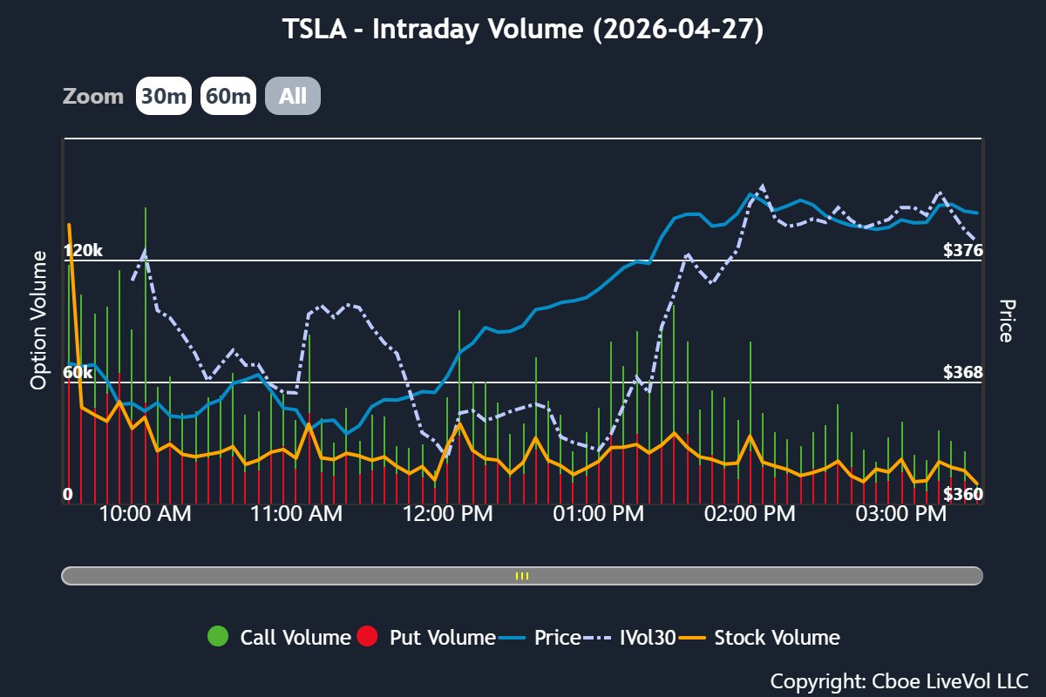
Task: Click the 01:00 PM axis label
Action: [598, 515]
